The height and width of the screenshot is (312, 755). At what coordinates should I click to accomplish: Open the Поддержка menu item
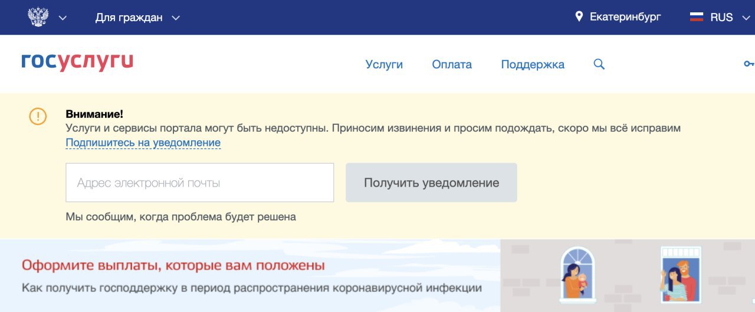(533, 65)
